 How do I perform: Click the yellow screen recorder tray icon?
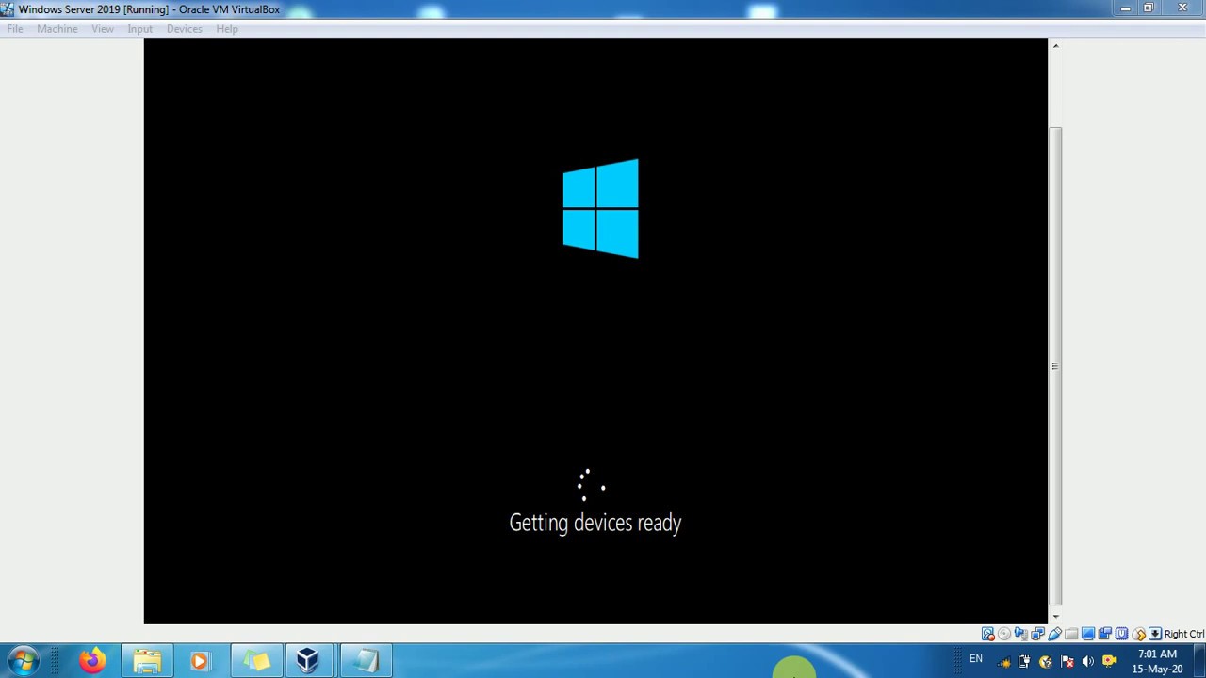coord(1109,661)
